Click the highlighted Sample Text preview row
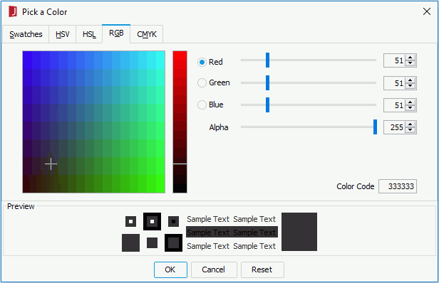 point(232,232)
